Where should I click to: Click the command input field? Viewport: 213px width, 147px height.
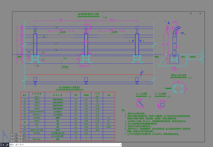coord(67,145)
